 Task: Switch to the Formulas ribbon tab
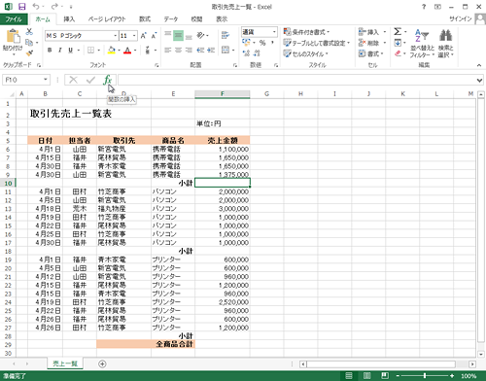[145, 19]
